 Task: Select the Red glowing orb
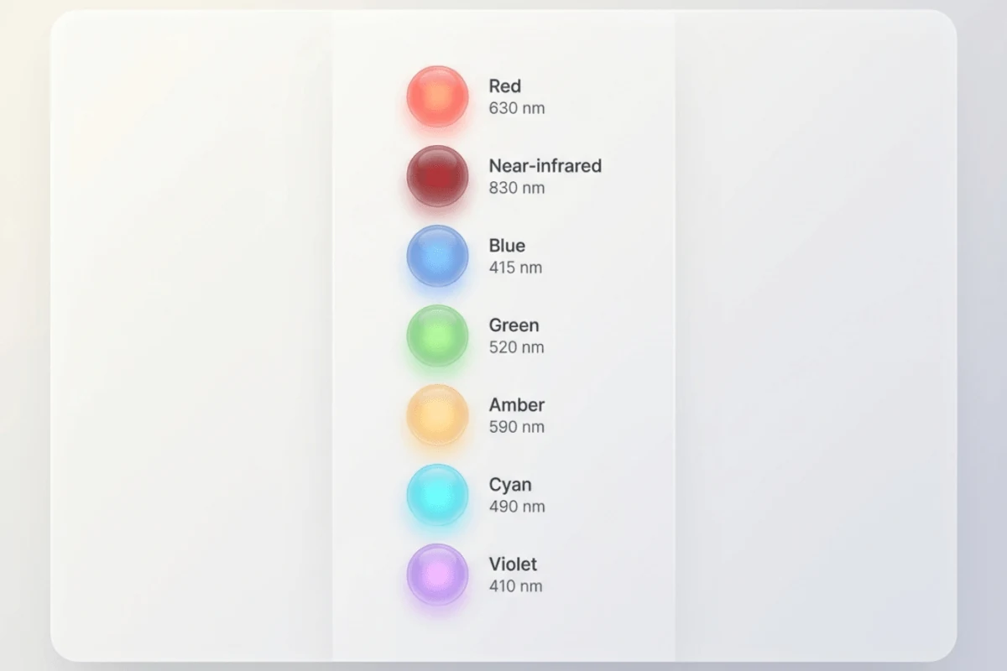(x=437, y=96)
